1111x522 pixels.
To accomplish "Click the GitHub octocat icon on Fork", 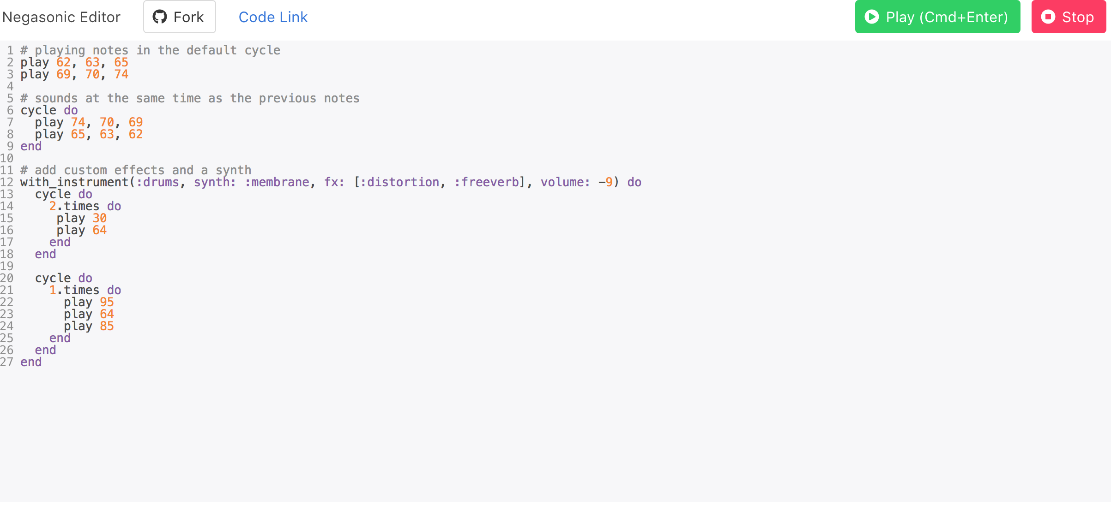I will [160, 17].
